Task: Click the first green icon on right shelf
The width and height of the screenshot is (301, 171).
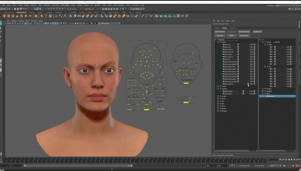Action: [x=157, y=16]
